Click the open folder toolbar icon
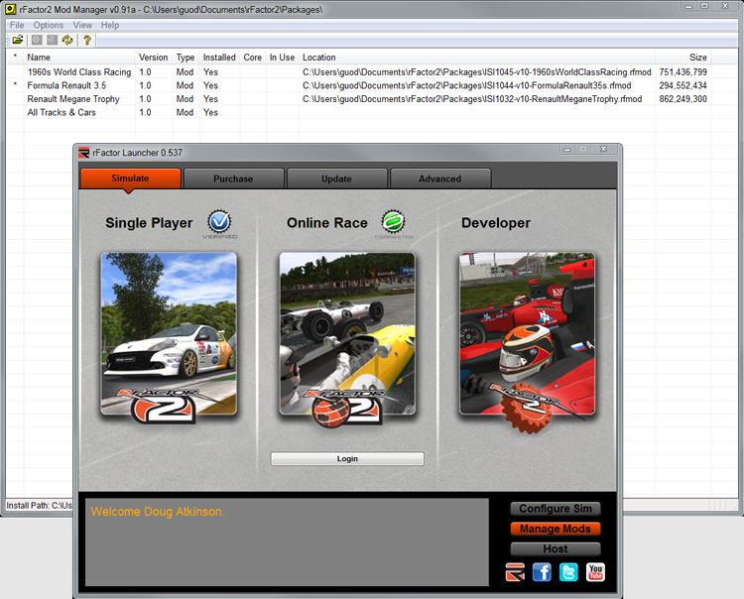This screenshot has width=744, height=599. click(x=17, y=41)
